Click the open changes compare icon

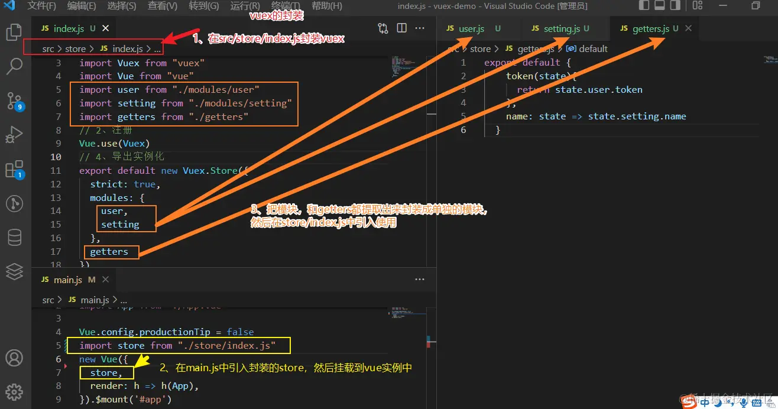[383, 28]
